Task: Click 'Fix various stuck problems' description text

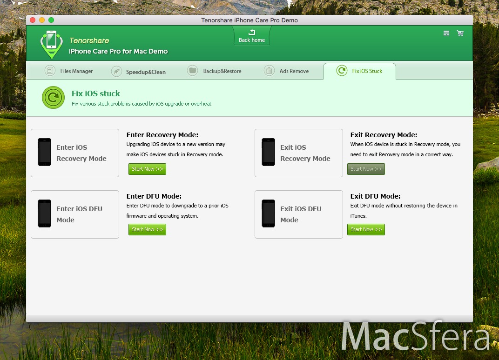Action: click(142, 104)
